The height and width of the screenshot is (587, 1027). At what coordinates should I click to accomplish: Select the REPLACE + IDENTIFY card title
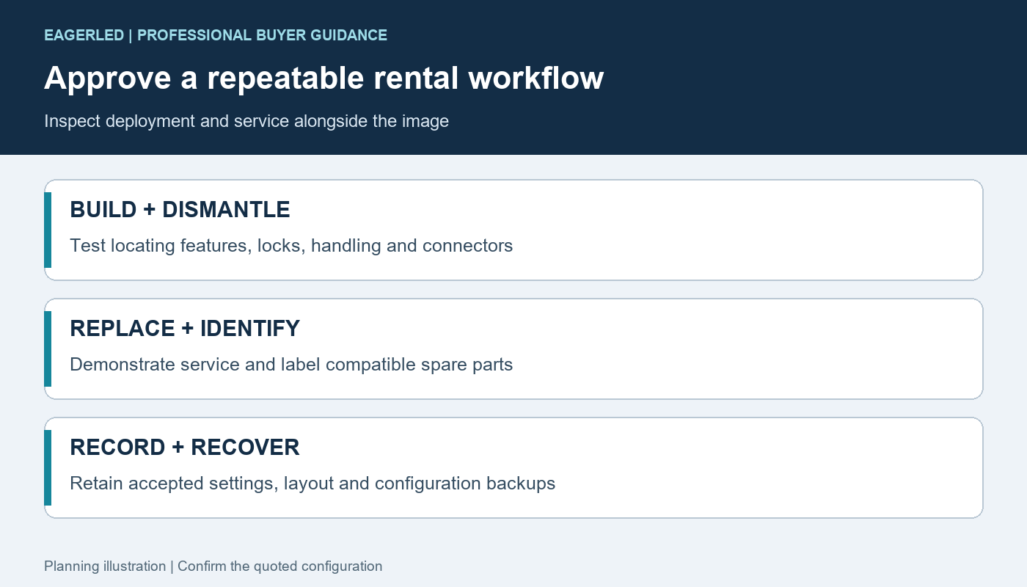[185, 329]
